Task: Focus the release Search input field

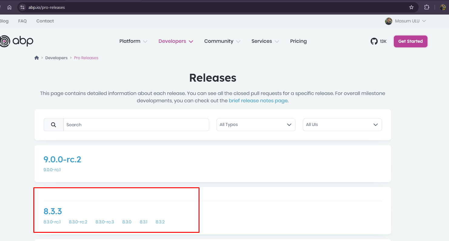Action: 136,125
